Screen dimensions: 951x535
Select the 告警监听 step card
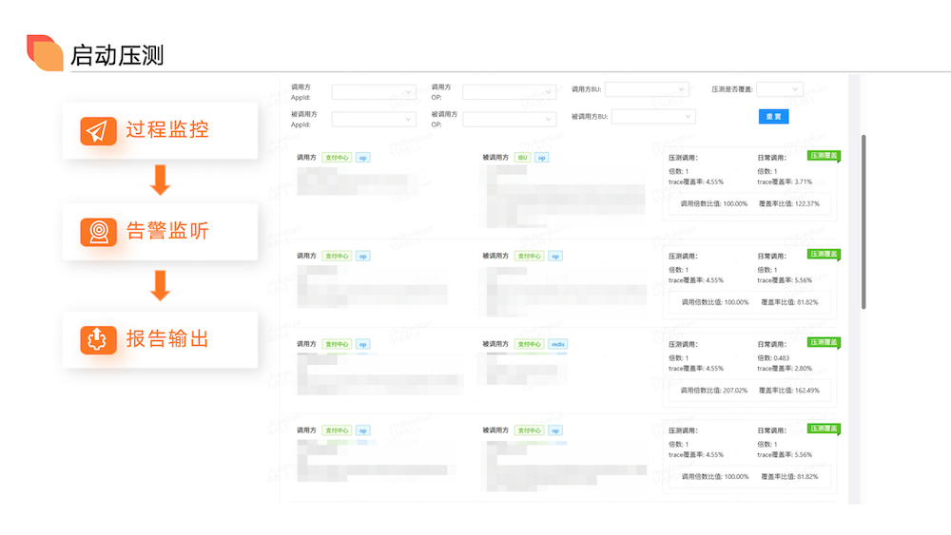160,232
